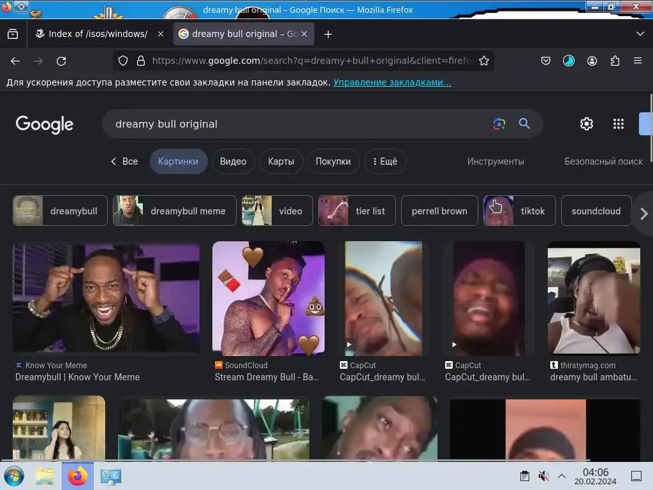The image size is (653, 490).
Task: Select the Картинки tab
Action: tap(179, 161)
